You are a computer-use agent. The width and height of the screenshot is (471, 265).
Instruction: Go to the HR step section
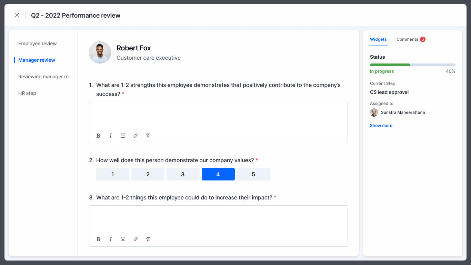click(x=27, y=93)
